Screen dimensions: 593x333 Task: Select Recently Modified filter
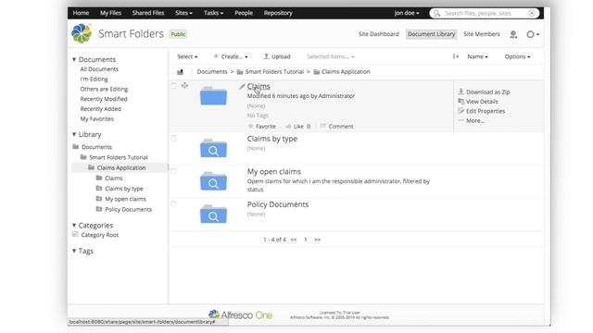[x=104, y=99]
